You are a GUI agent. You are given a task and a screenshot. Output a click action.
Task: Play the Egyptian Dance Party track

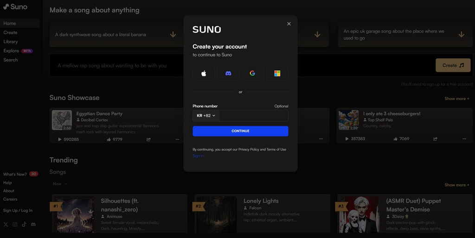point(60,139)
